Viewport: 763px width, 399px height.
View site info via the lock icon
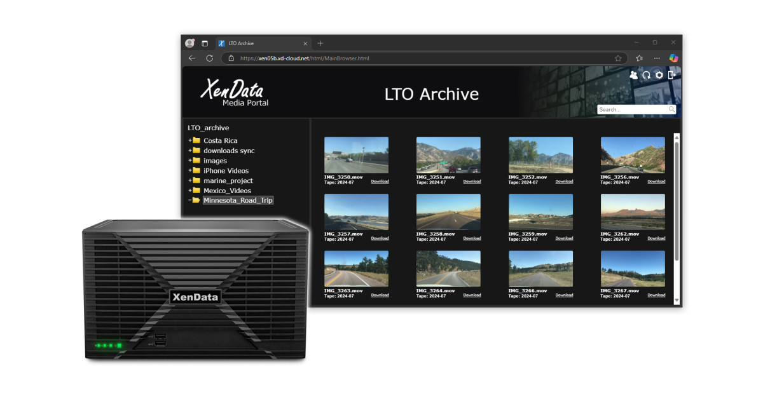tap(231, 58)
